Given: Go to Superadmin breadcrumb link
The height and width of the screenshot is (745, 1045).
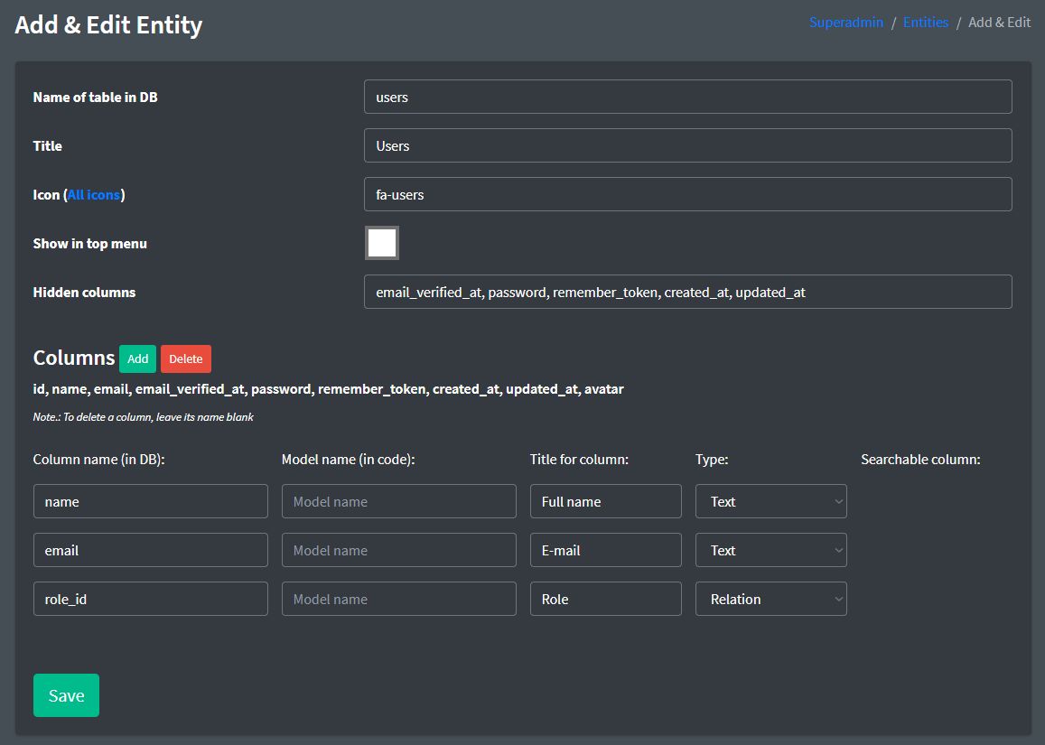Looking at the screenshot, I should pos(845,23).
